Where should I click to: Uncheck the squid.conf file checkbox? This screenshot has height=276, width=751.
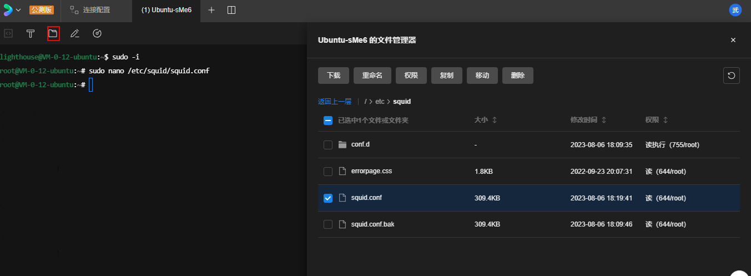tap(328, 198)
